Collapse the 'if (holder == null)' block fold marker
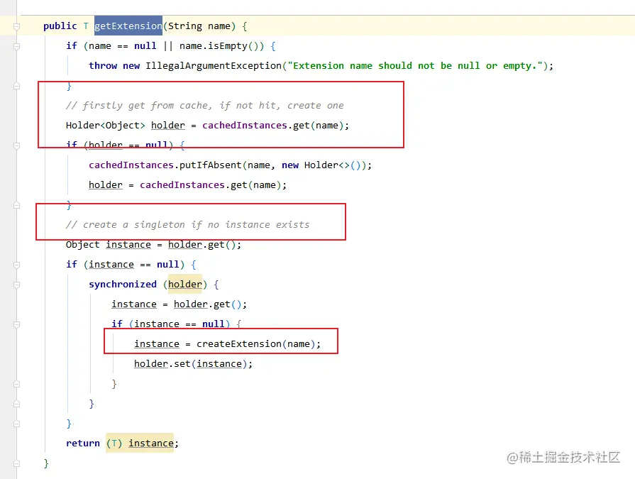The height and width of the screenshot is (479, 635). click(16, 145)
